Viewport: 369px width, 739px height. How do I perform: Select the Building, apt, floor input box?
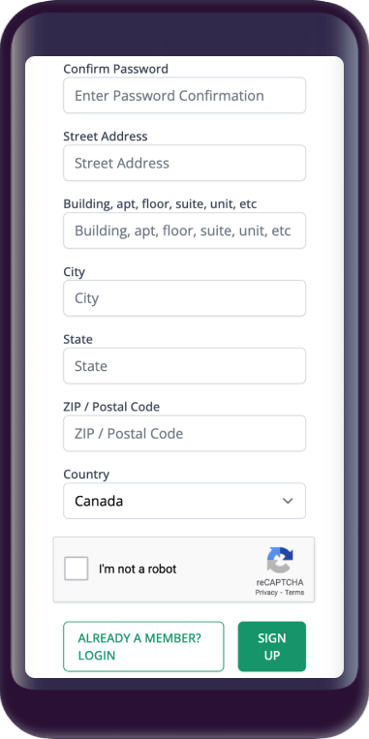(x=184, y=231)
